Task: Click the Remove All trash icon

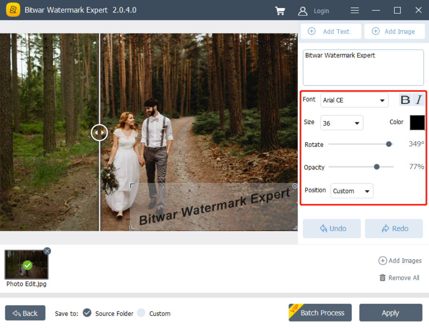Action: point(383,278)
